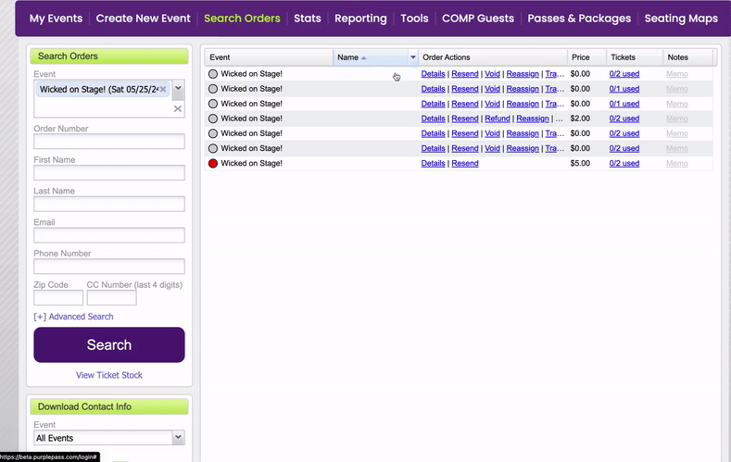Expand Advanced Search options

74,317
